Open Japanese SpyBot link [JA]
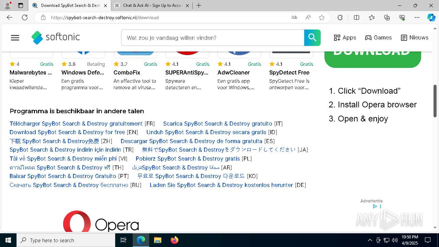 coord(218,150)
